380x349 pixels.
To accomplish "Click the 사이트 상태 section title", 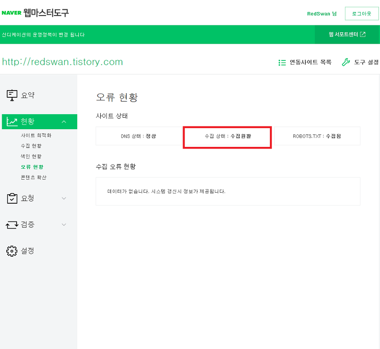I will click(112, 116).
